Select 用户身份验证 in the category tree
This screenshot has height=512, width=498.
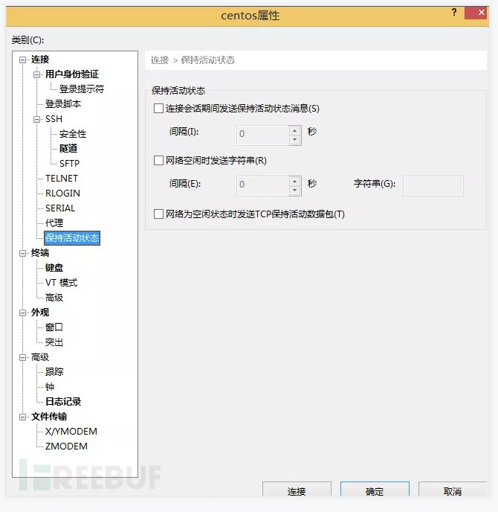coord(71,74)
